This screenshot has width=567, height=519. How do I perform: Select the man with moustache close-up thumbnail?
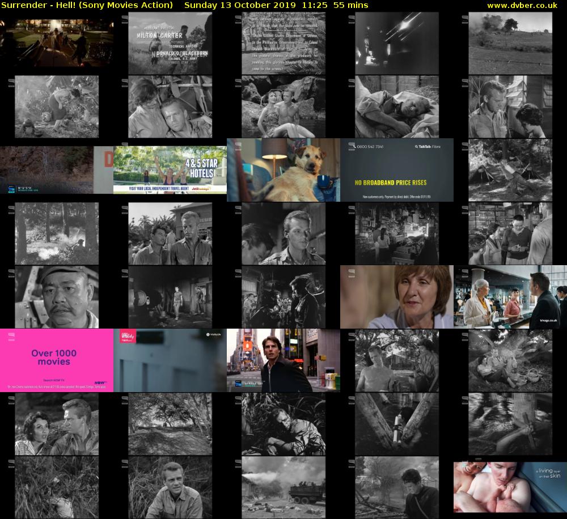pos(57,297)
